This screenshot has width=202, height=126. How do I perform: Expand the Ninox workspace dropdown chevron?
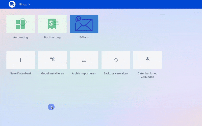[29, 4]
